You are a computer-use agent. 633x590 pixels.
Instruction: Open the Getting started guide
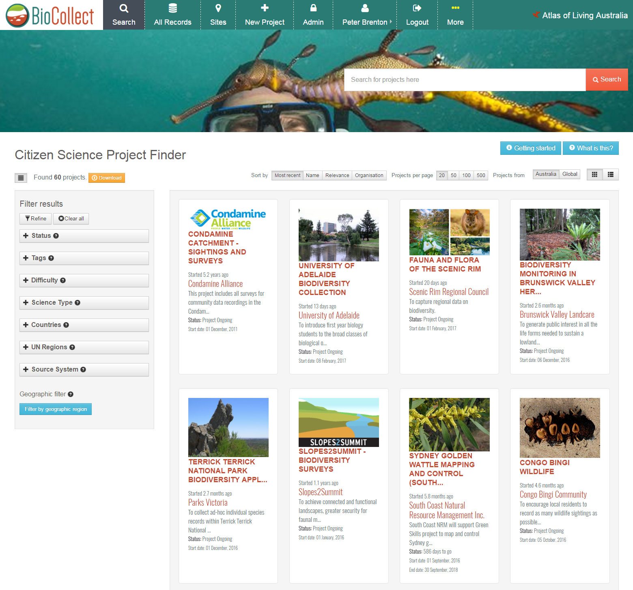(531, 148)
